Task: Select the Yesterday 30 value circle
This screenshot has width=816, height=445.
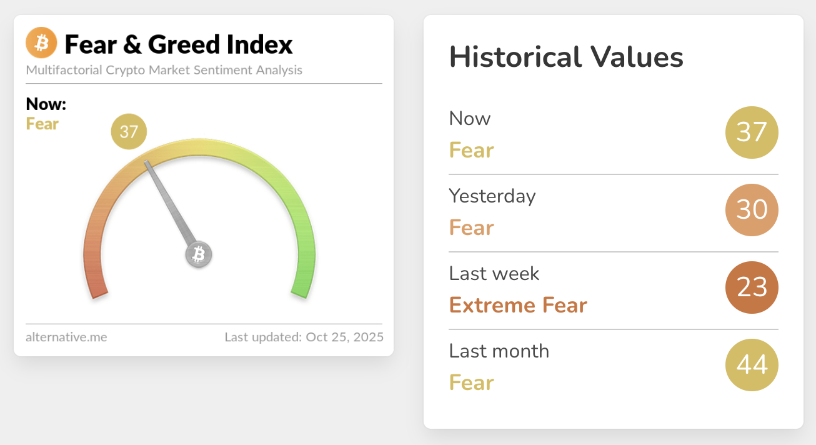Action: click(752, 210)
